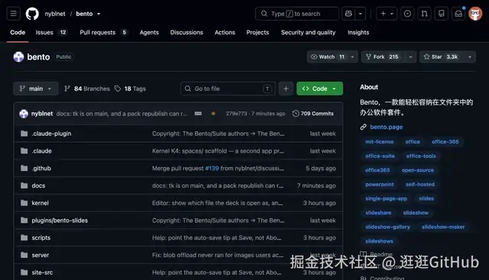
Task: Open the commit history clock icon
Action: coord(296,114)
